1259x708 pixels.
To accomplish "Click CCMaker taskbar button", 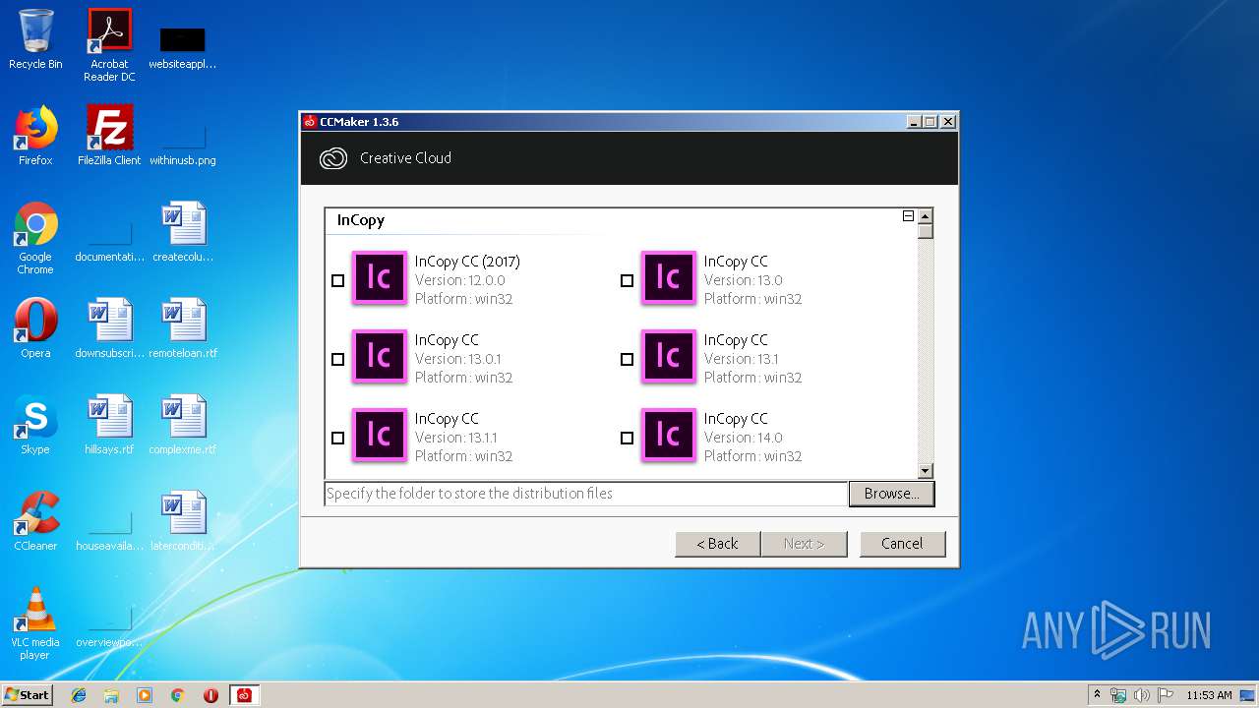I will [x=244, y=695].
